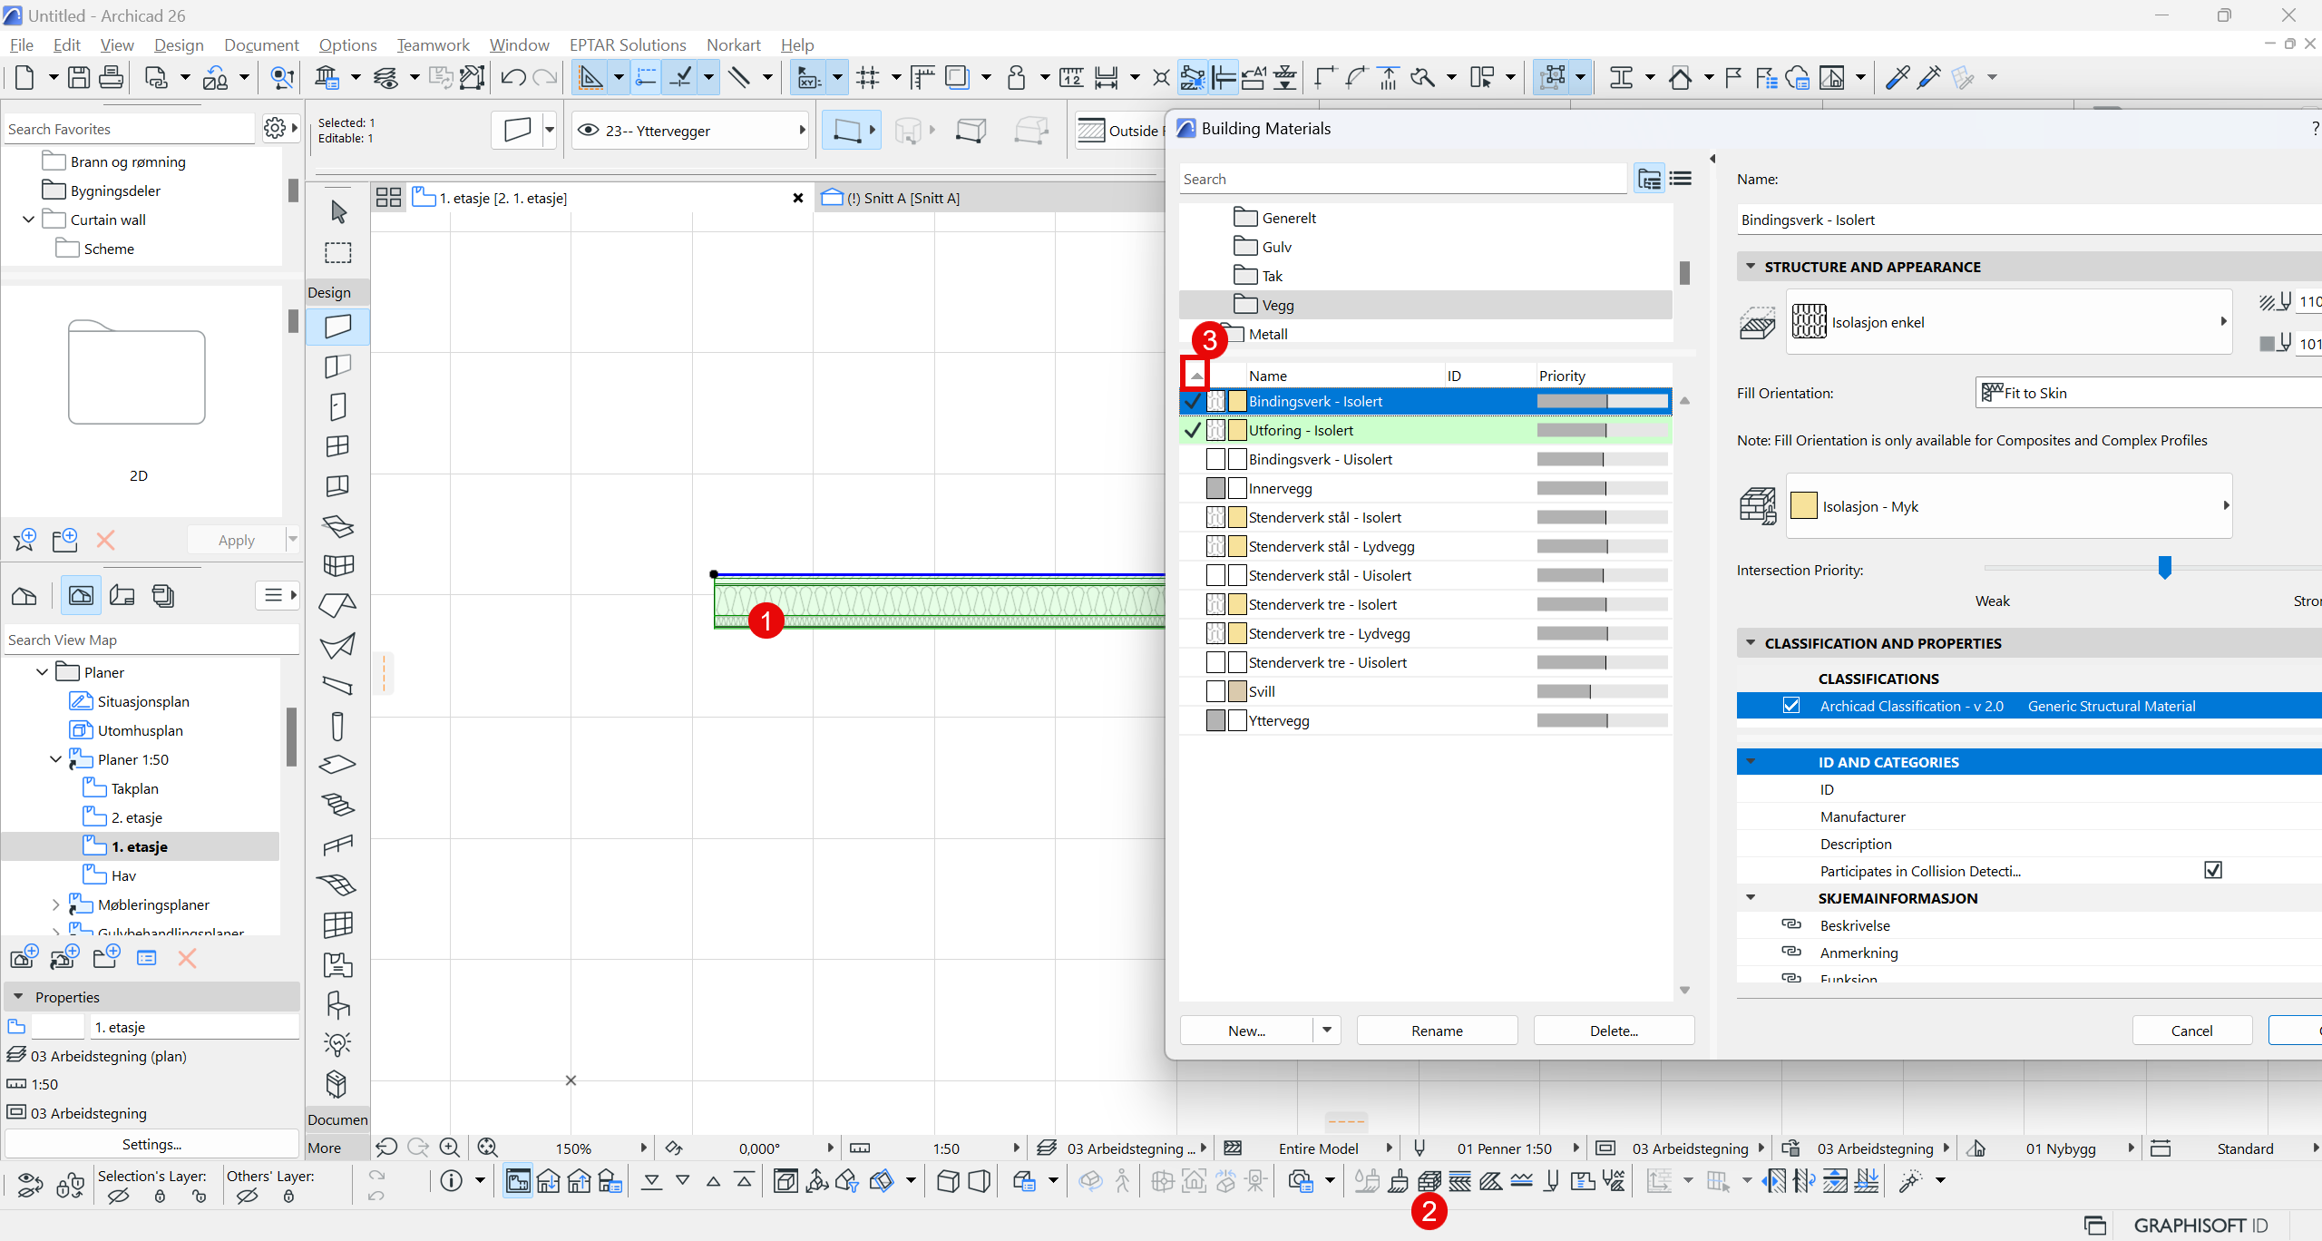This screenshot has width=2322, height=1241.
Task: Click the Save icon in the toolbar
Action: [x=79, y=78]
